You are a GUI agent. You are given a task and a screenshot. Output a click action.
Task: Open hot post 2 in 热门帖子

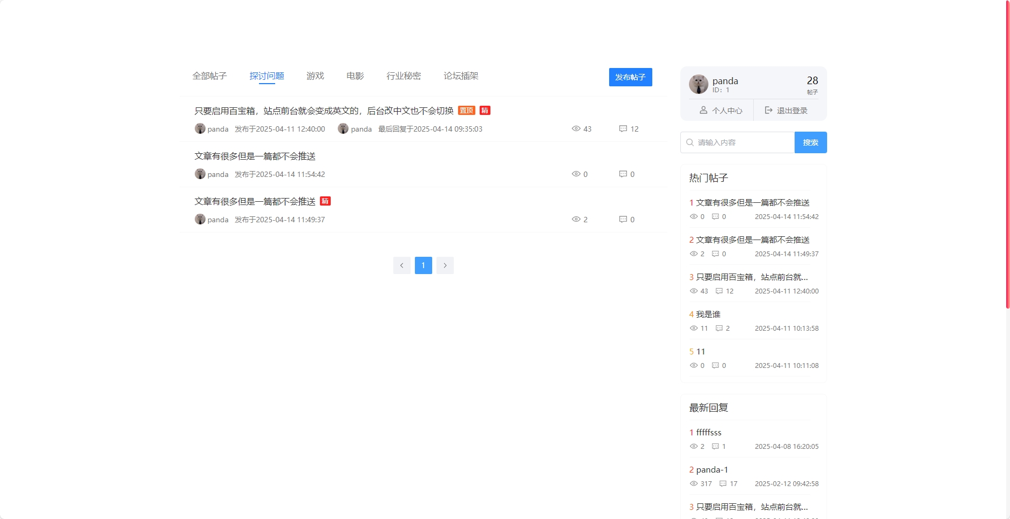752,240
